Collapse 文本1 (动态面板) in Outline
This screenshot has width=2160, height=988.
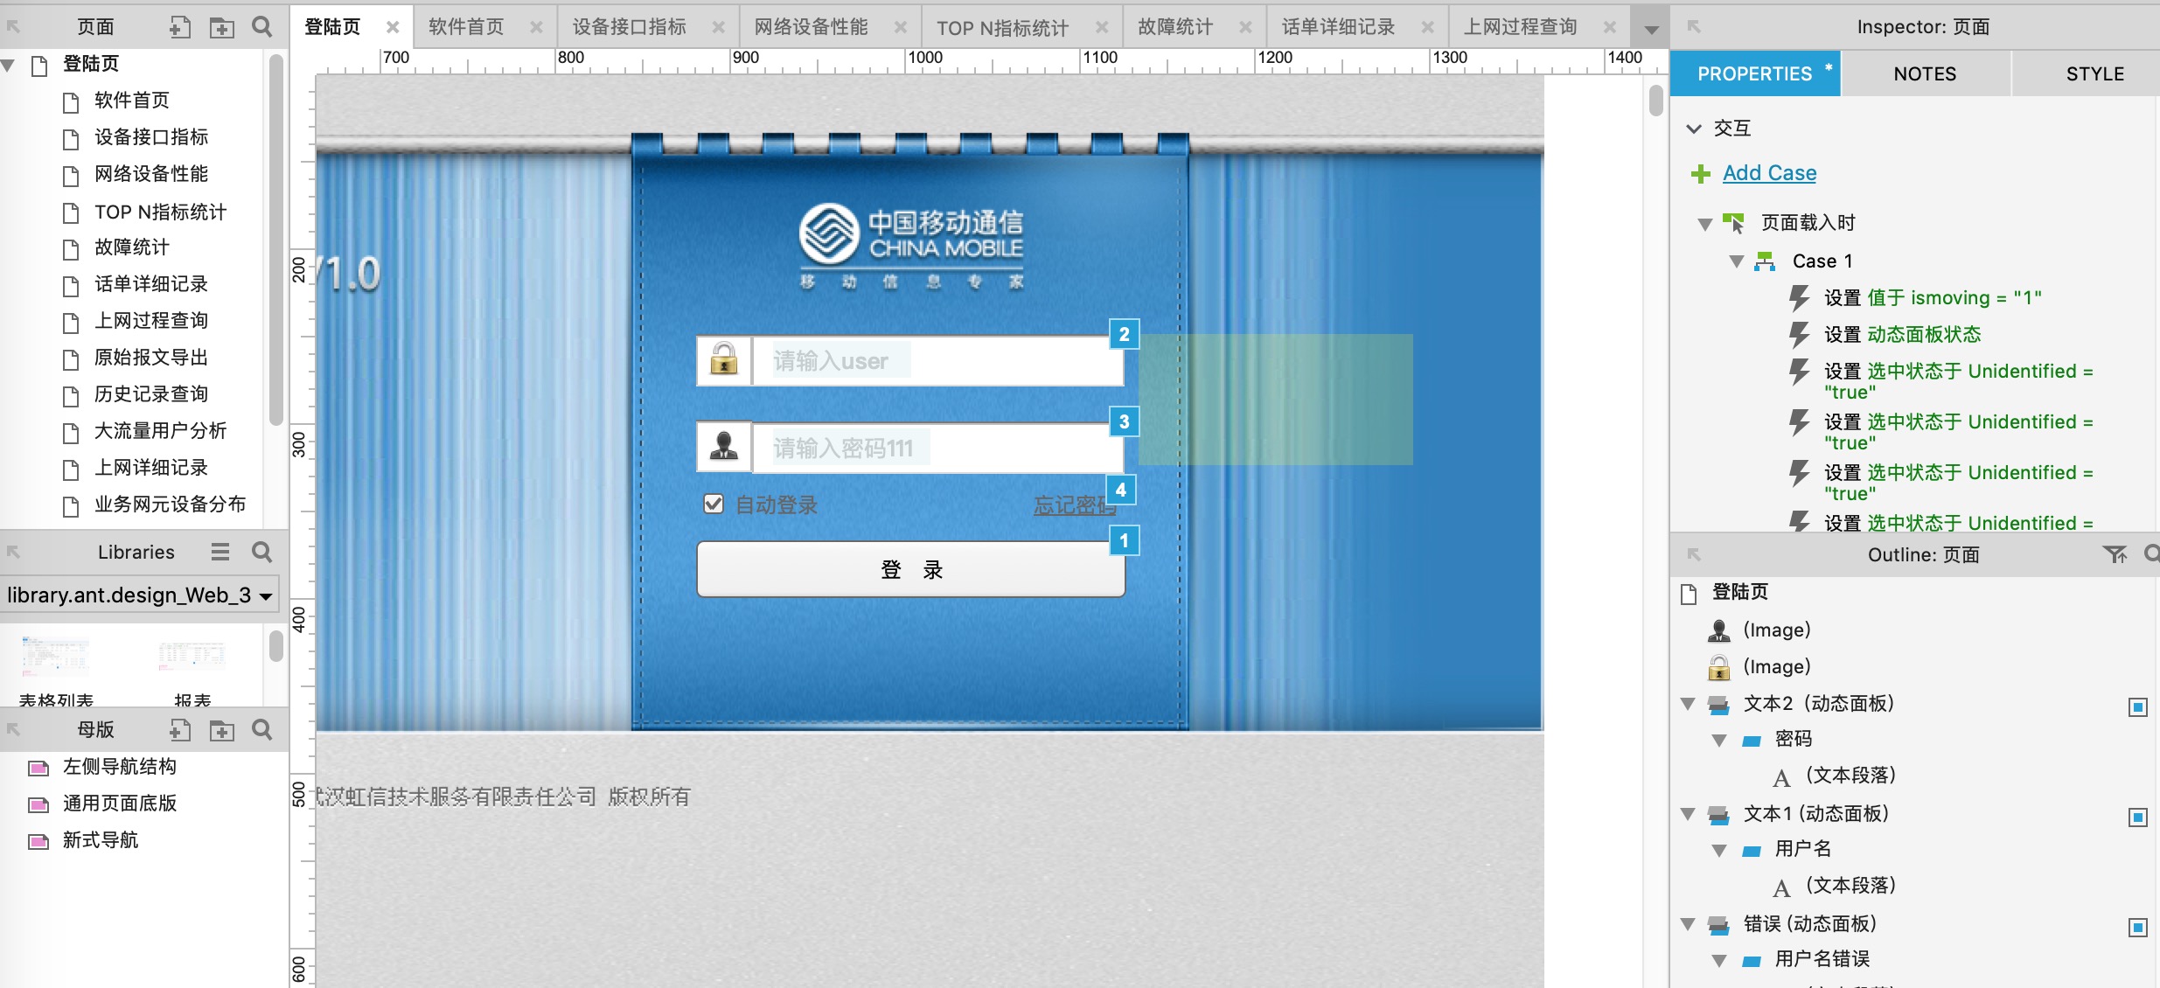pos(1688,814)
